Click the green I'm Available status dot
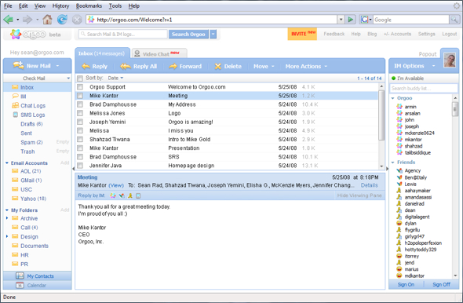 coord(393,78)
